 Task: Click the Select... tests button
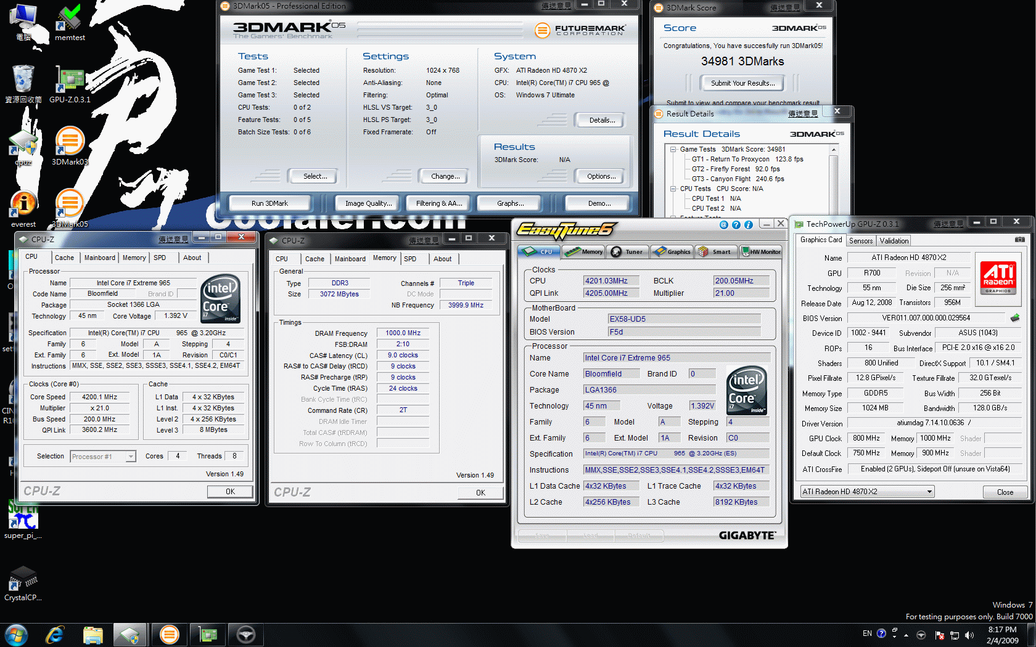pos(315,176)
